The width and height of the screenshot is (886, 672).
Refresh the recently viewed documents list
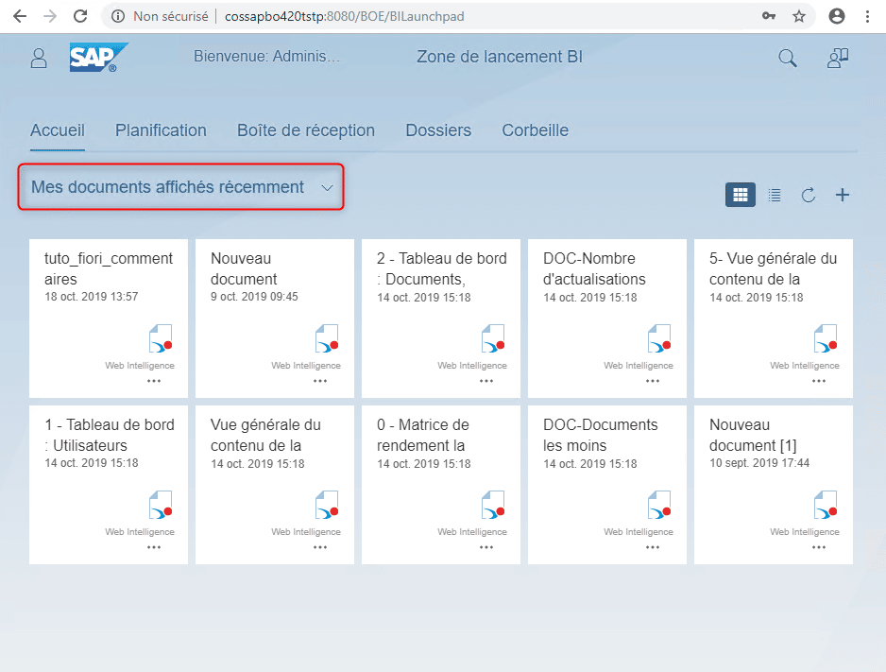click(809, 196)
